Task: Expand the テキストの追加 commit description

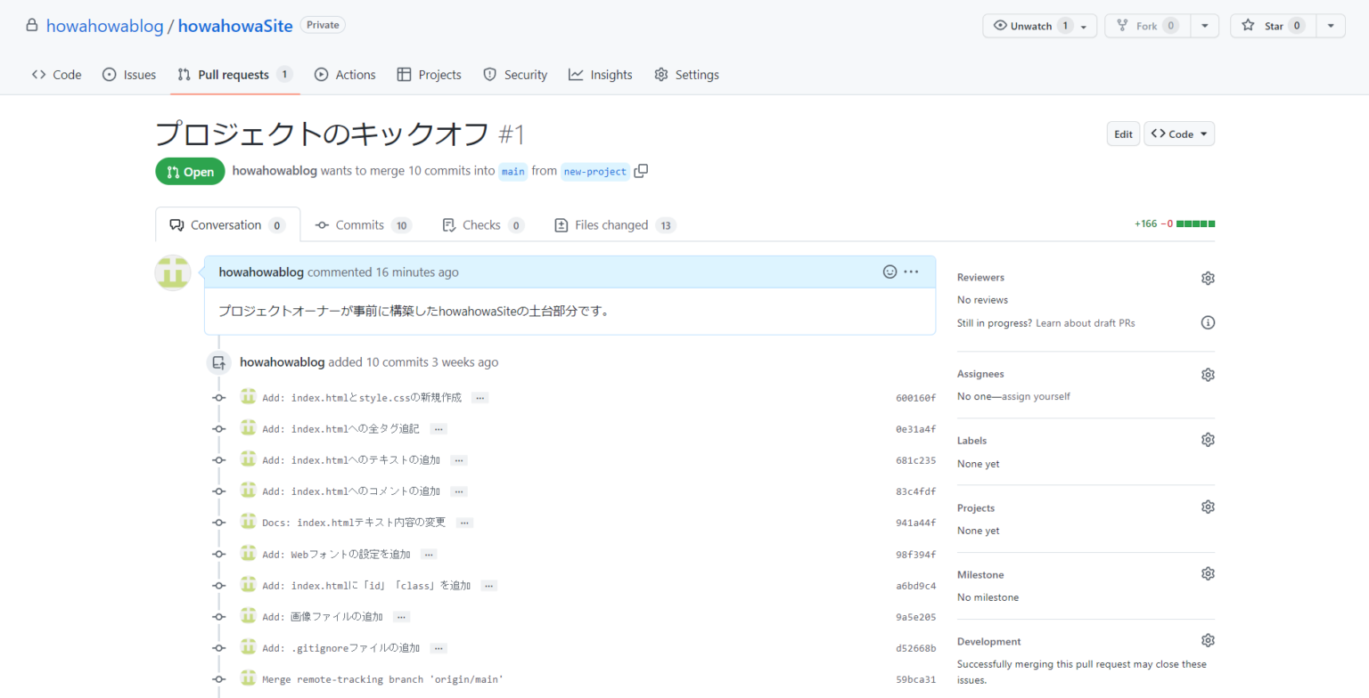Action: coord(459,460)
